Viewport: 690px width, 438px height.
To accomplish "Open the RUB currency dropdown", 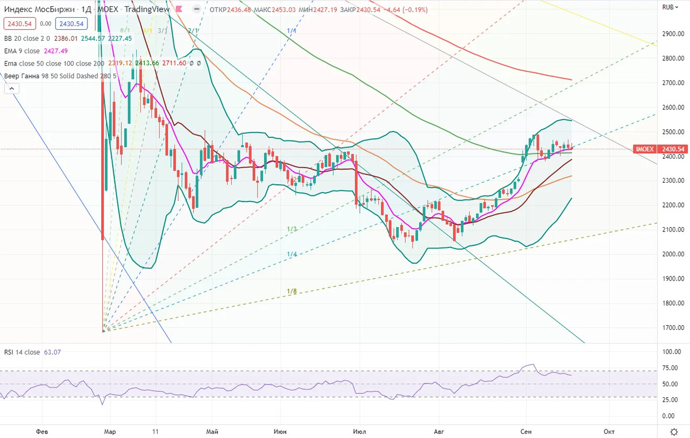I will tap(670, 7).
